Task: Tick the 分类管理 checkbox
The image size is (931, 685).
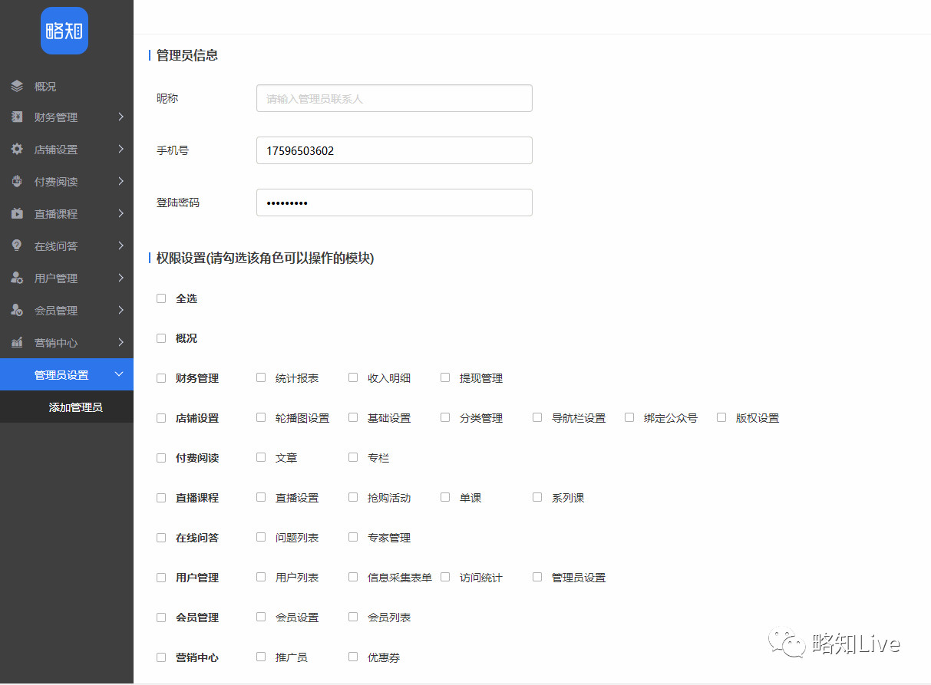Action: [445, 417]
